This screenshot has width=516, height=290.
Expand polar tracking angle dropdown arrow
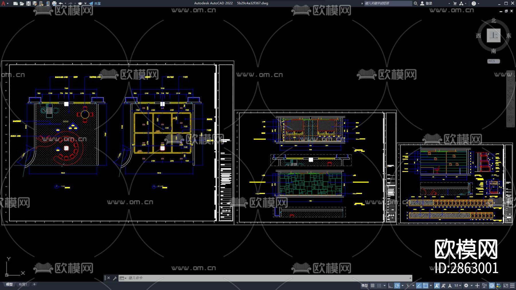coord(402,285)
